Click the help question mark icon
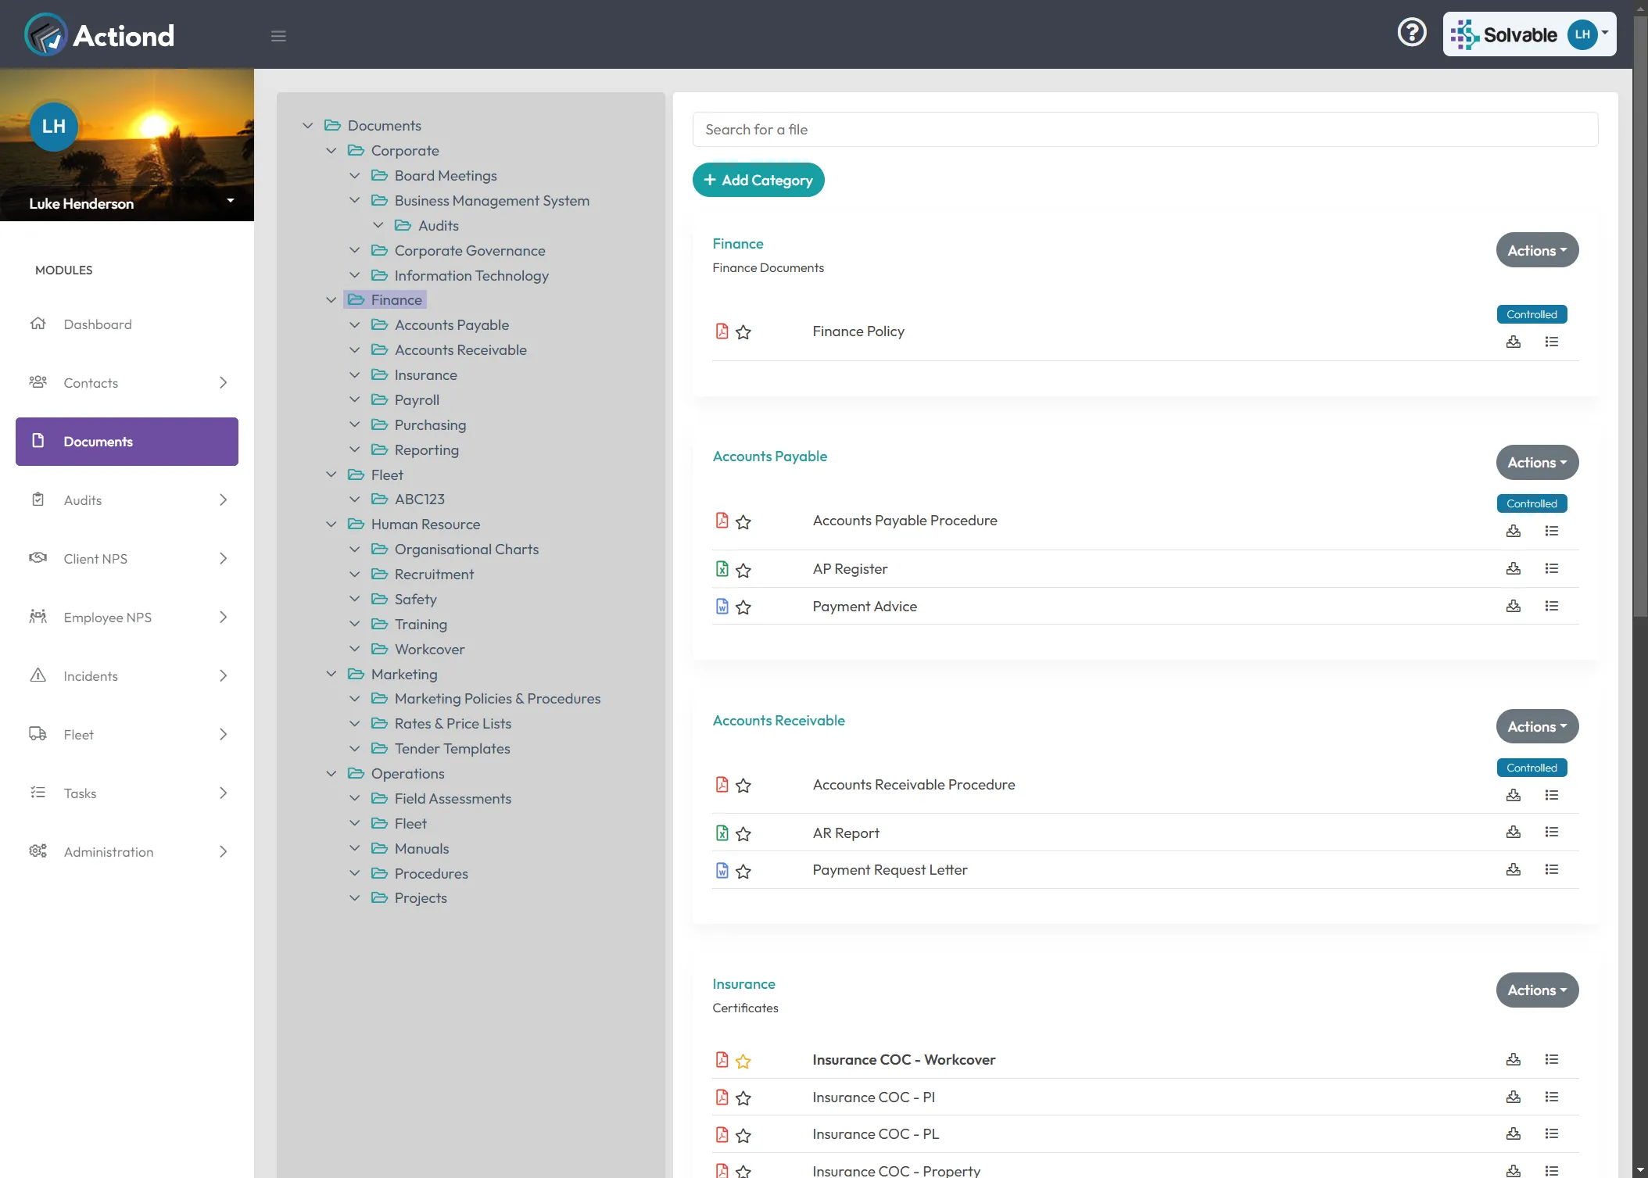The height and width of the screenshot is (1178, 1648). click(1412, 31)
